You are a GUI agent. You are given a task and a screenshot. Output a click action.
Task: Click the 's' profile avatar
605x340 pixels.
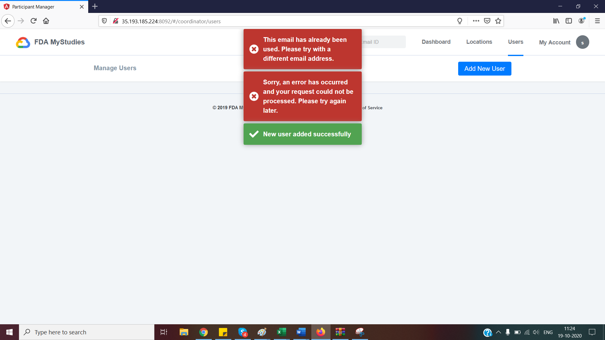pos(582,42)
